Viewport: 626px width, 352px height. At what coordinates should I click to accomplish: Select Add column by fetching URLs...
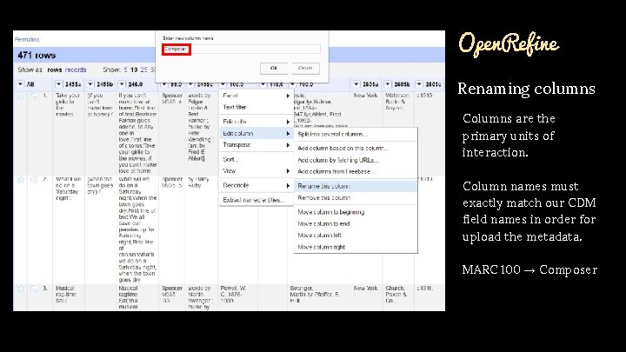pyautogui.click(x=356, y=160)
